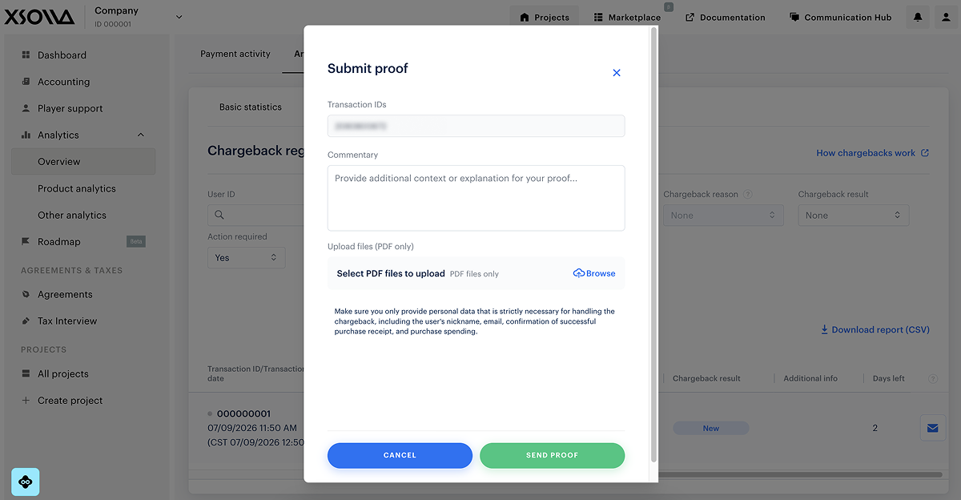Open the user account profile icon

point(947,18)
